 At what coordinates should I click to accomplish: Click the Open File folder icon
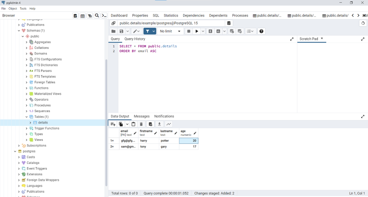[113, 31]
